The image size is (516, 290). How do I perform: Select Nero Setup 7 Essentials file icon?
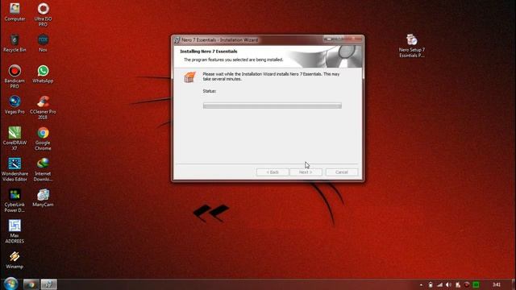(412, 46)
